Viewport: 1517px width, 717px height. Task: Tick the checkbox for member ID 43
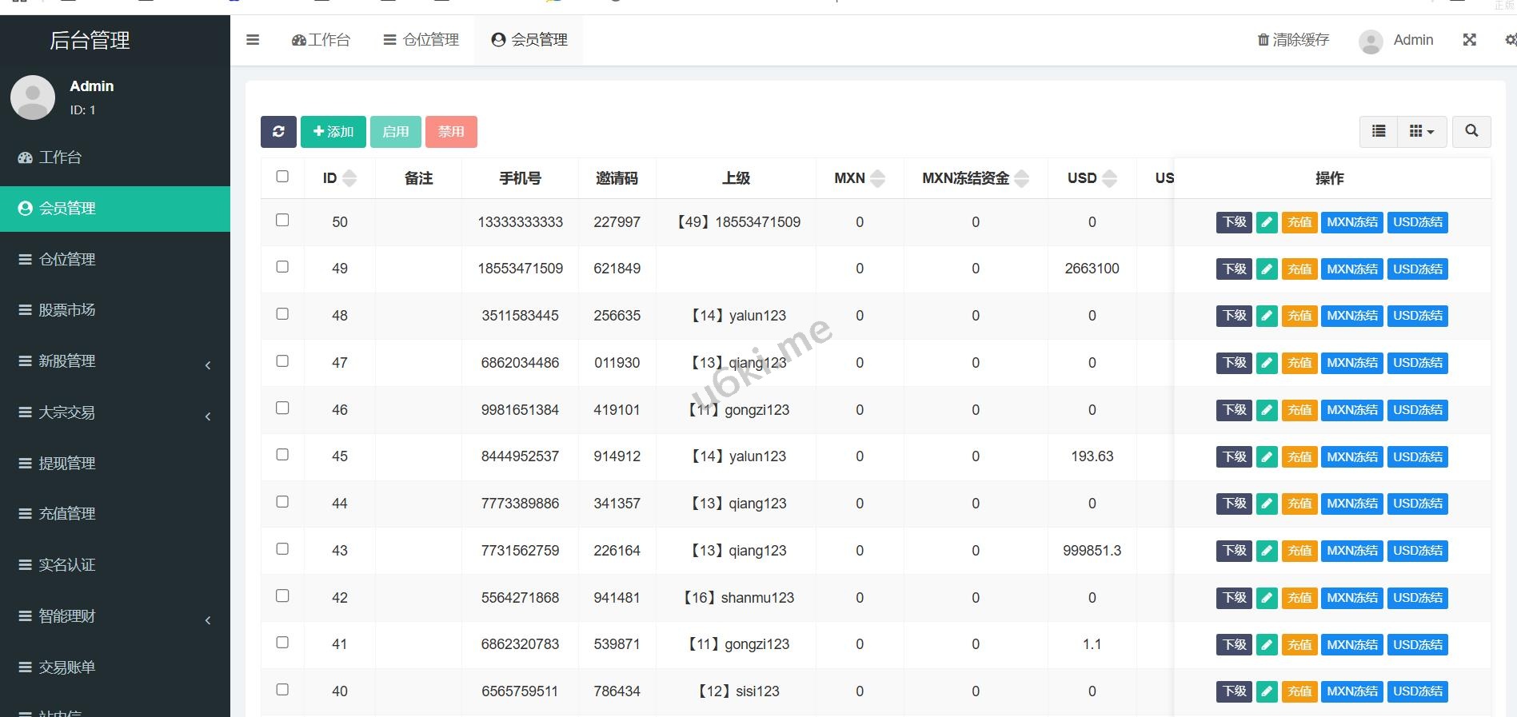[x=282, y=549]
